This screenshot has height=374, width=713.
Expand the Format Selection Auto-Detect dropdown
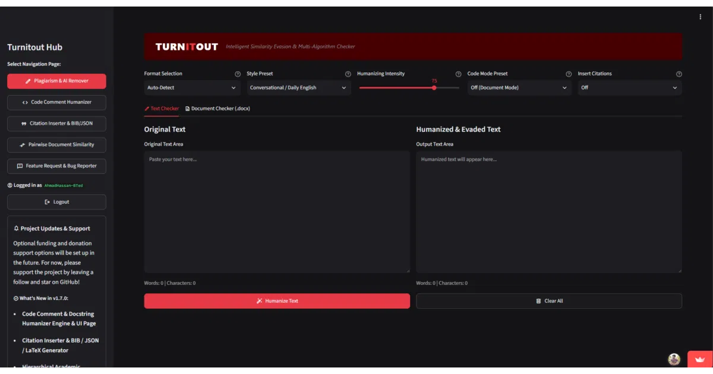pyautogui.click(x=193, y=88)
